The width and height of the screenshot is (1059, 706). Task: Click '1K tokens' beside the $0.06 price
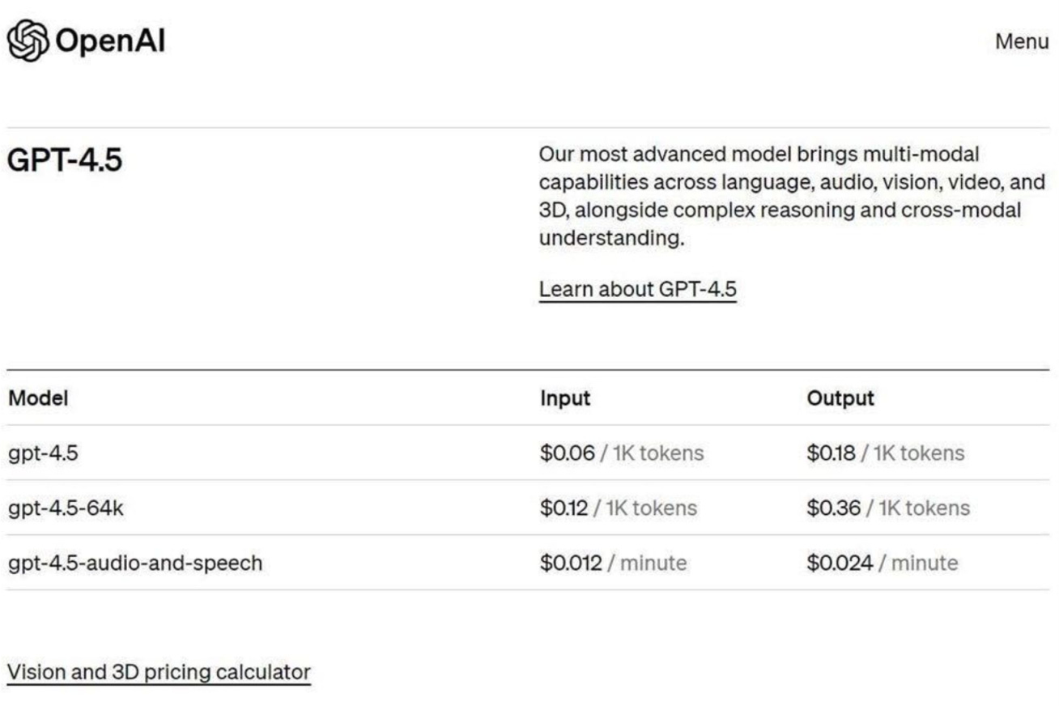tap(657, 453)
